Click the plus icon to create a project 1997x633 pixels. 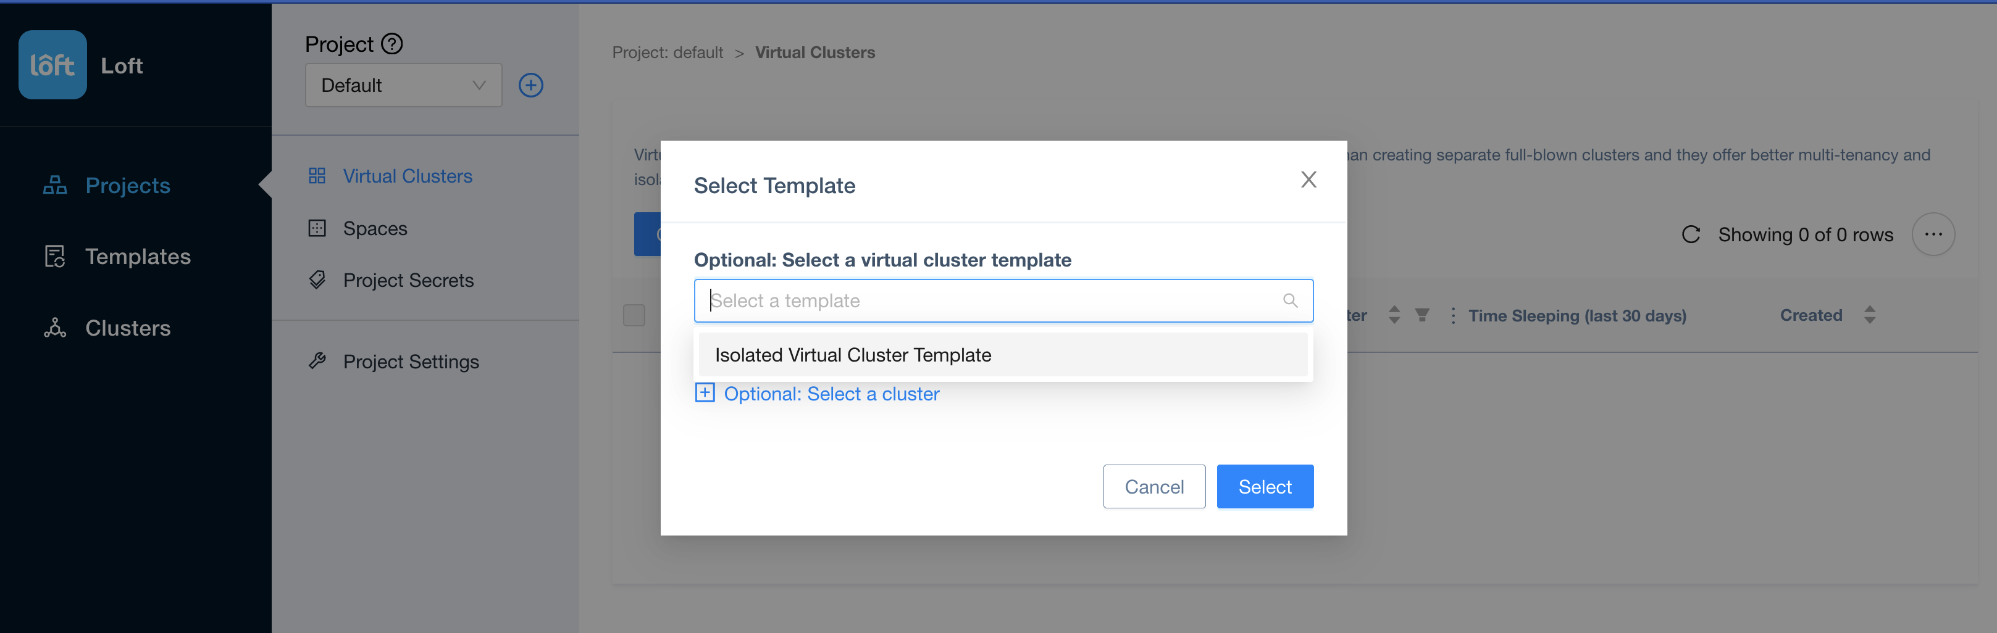click(x=530, y=85)
